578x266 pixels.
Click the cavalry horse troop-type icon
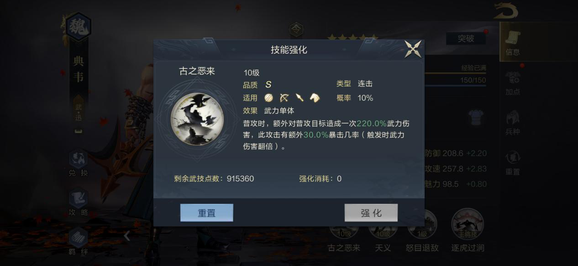pyautogui.click(x=315, y=97)
